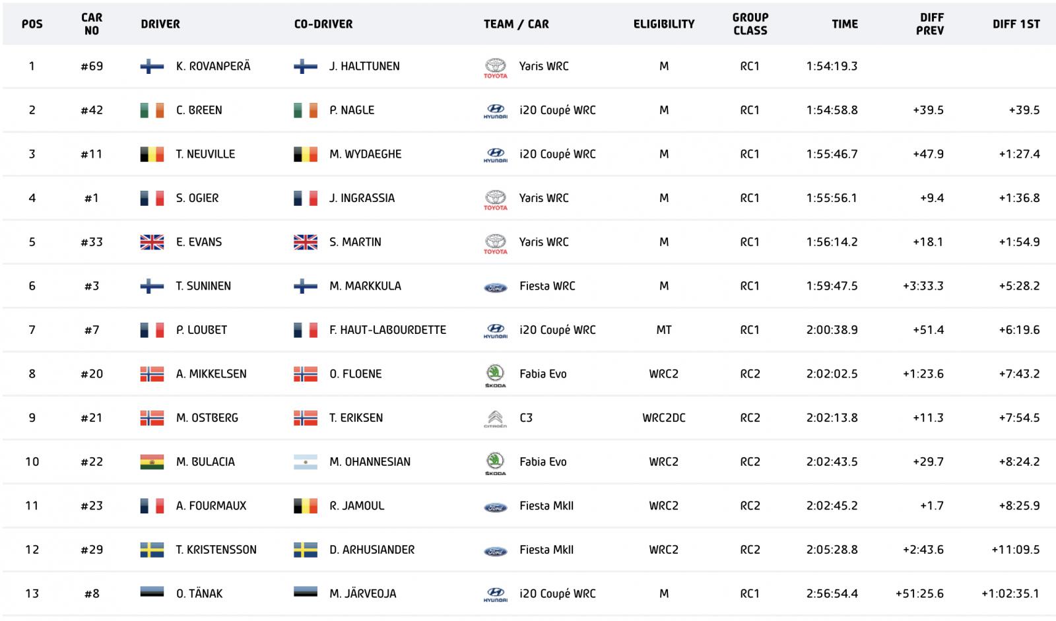Click Bolivian flag next to M. Bulacia
Viewport: 1056px width, 621px height.
pos(152,462)
